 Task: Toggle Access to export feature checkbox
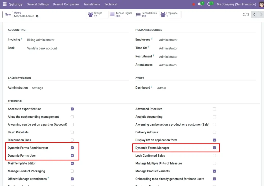[x=72, y=109]
